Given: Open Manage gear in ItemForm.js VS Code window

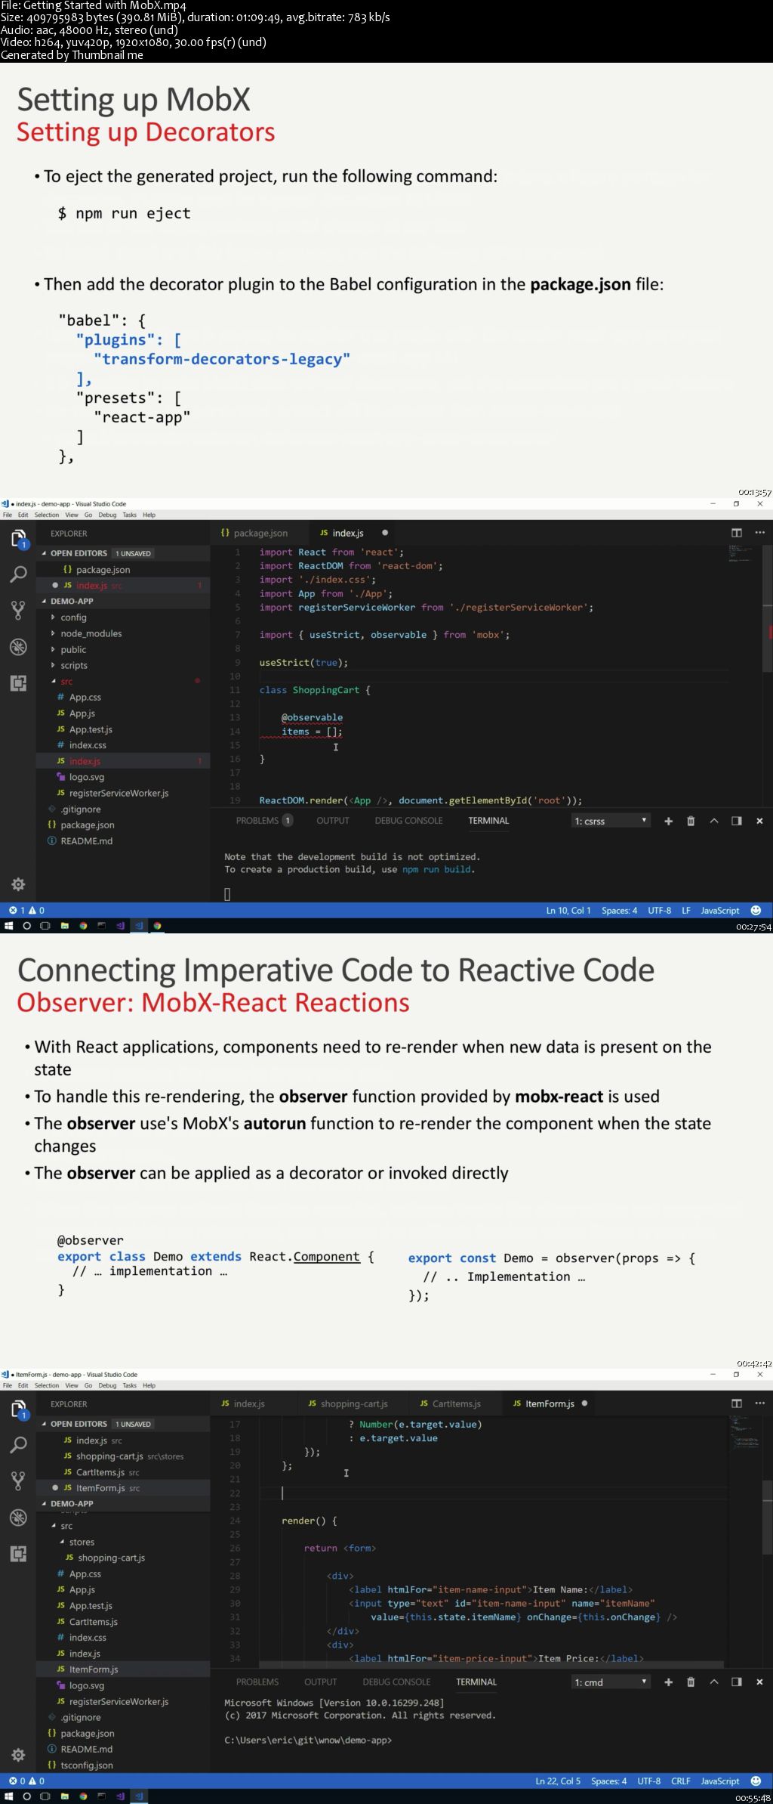Looking at the screenshot, I should point(18,1755).
